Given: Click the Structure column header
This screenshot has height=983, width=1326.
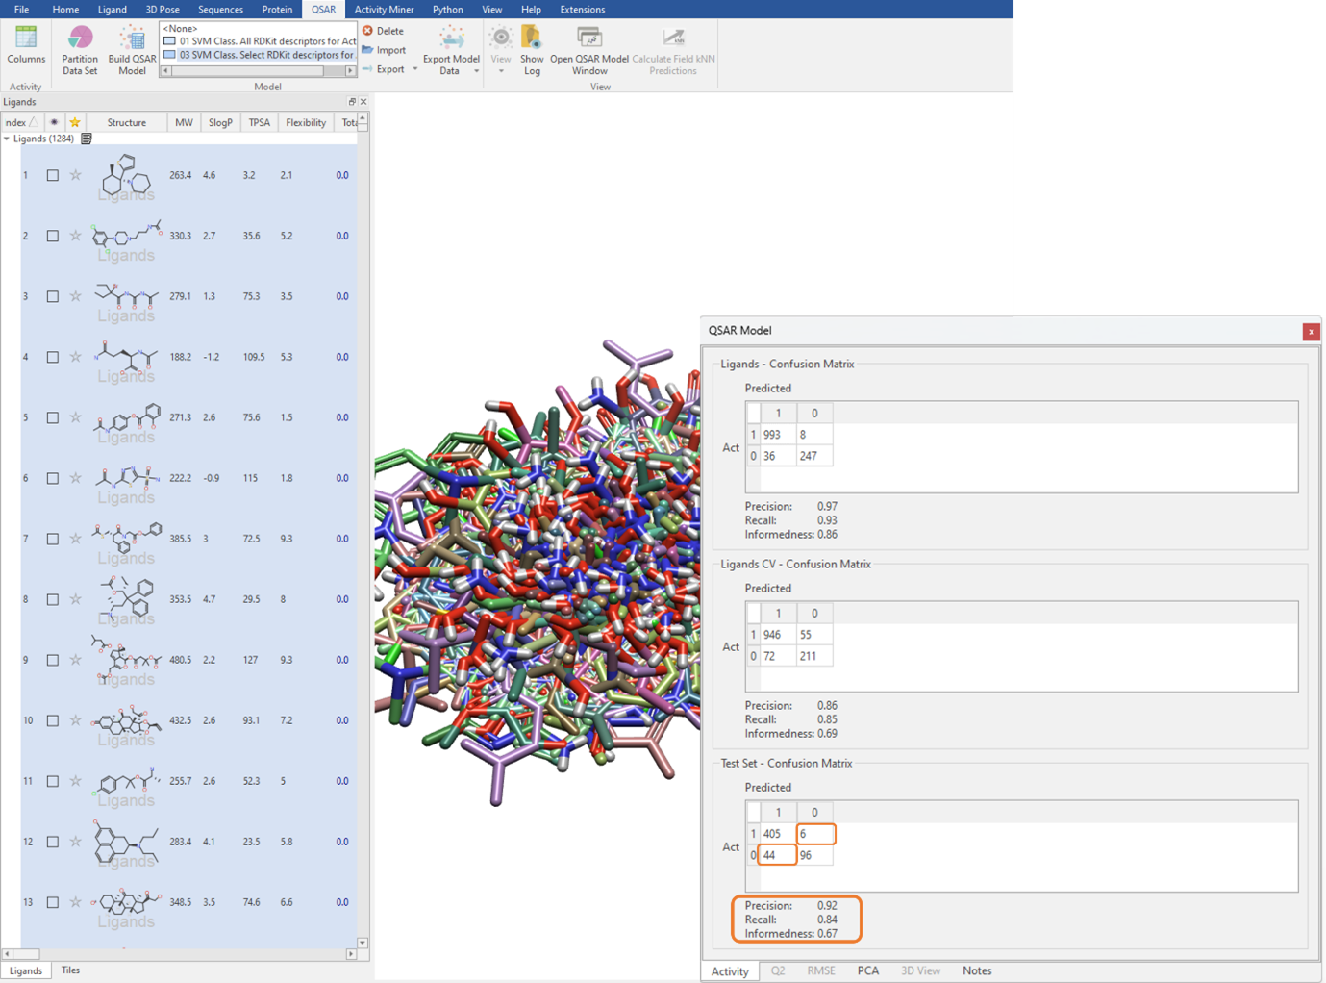Looking at the screenshot, I should (x=127, y=122).
